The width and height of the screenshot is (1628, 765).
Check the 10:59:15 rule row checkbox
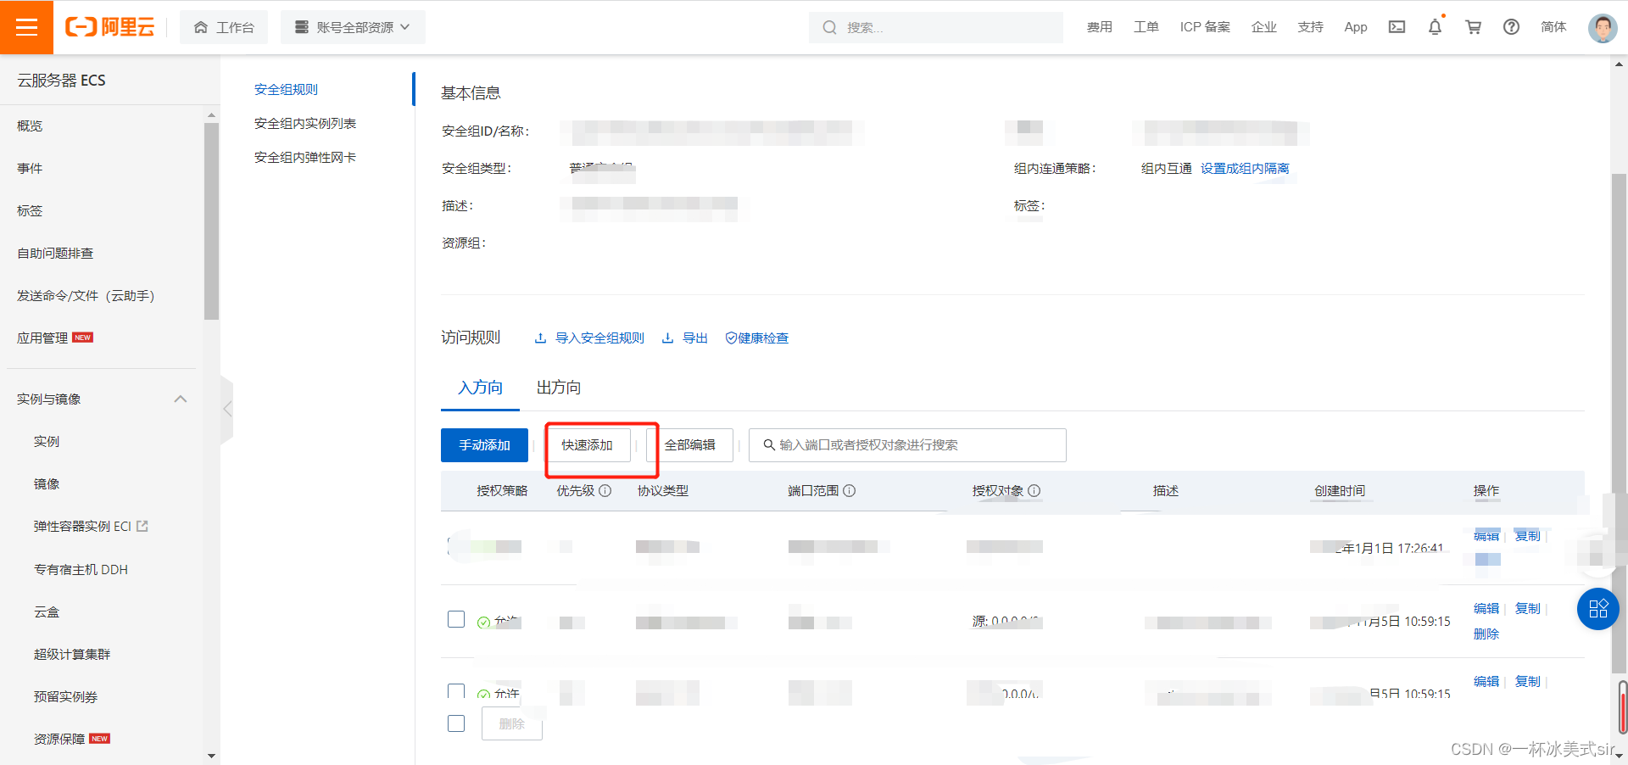(x=456, y=619)
